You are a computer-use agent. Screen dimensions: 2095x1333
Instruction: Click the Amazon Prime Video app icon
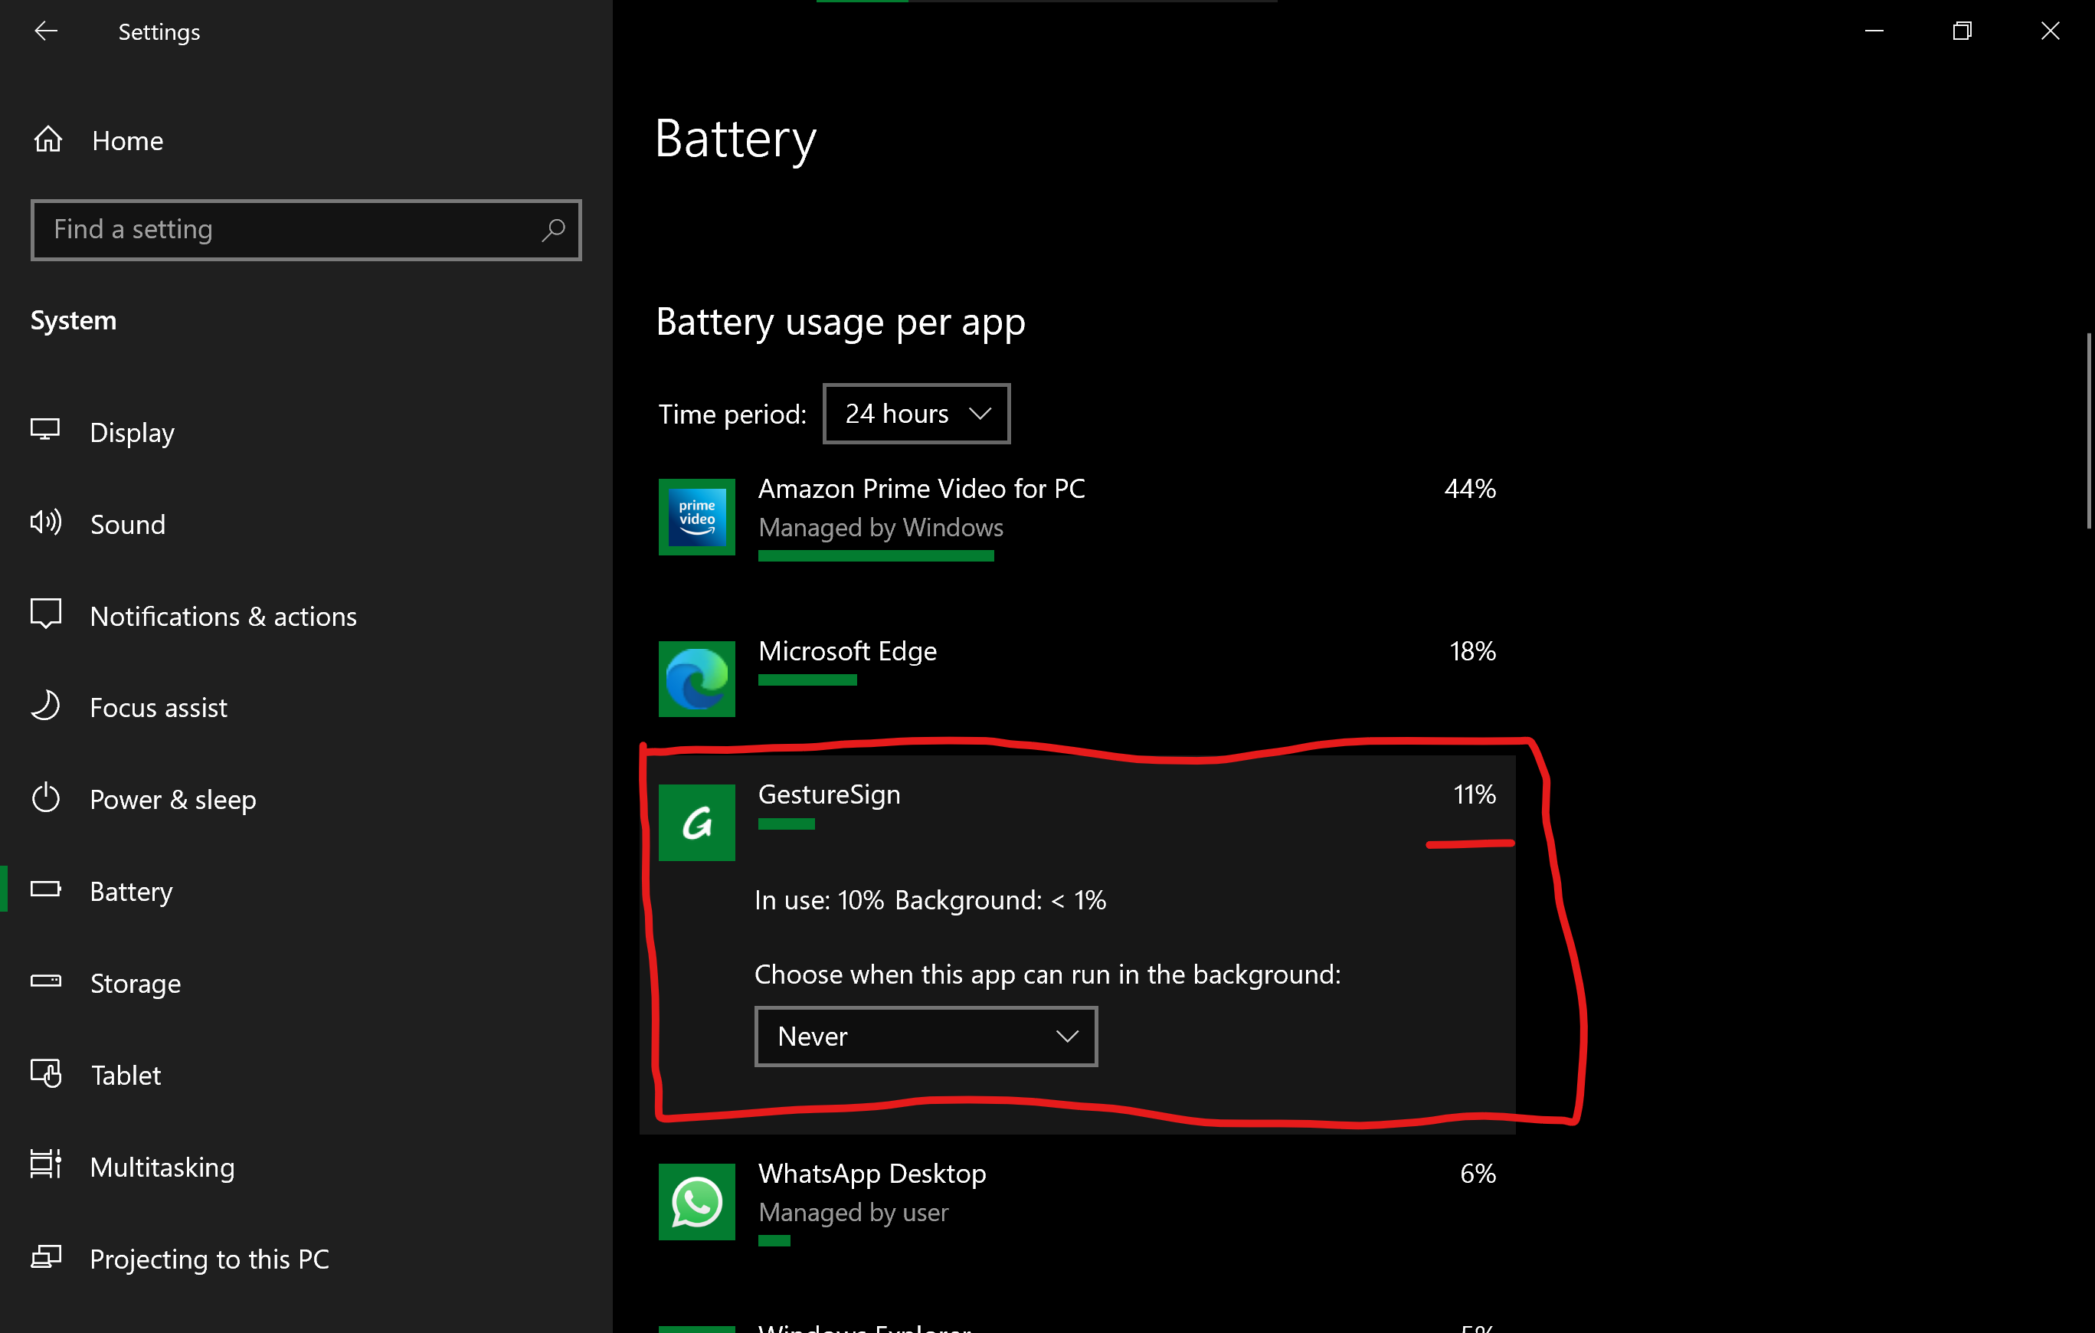click(x=697, y=517)
